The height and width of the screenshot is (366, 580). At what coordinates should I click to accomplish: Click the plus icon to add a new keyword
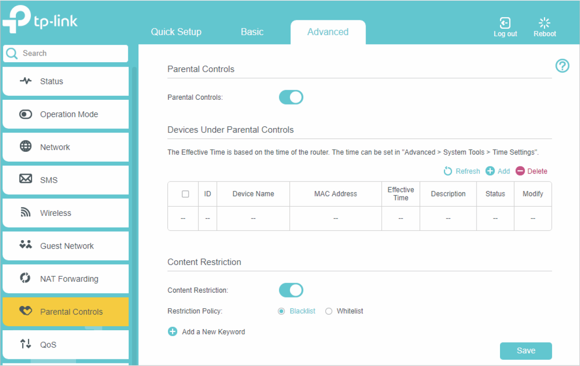pyautogui.click(x=172, y=332)
